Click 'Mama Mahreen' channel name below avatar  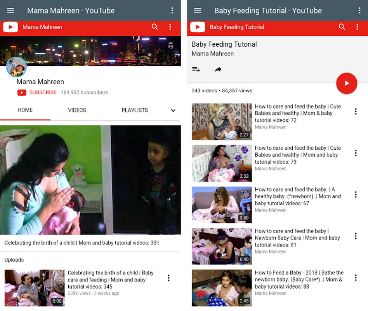40,82
